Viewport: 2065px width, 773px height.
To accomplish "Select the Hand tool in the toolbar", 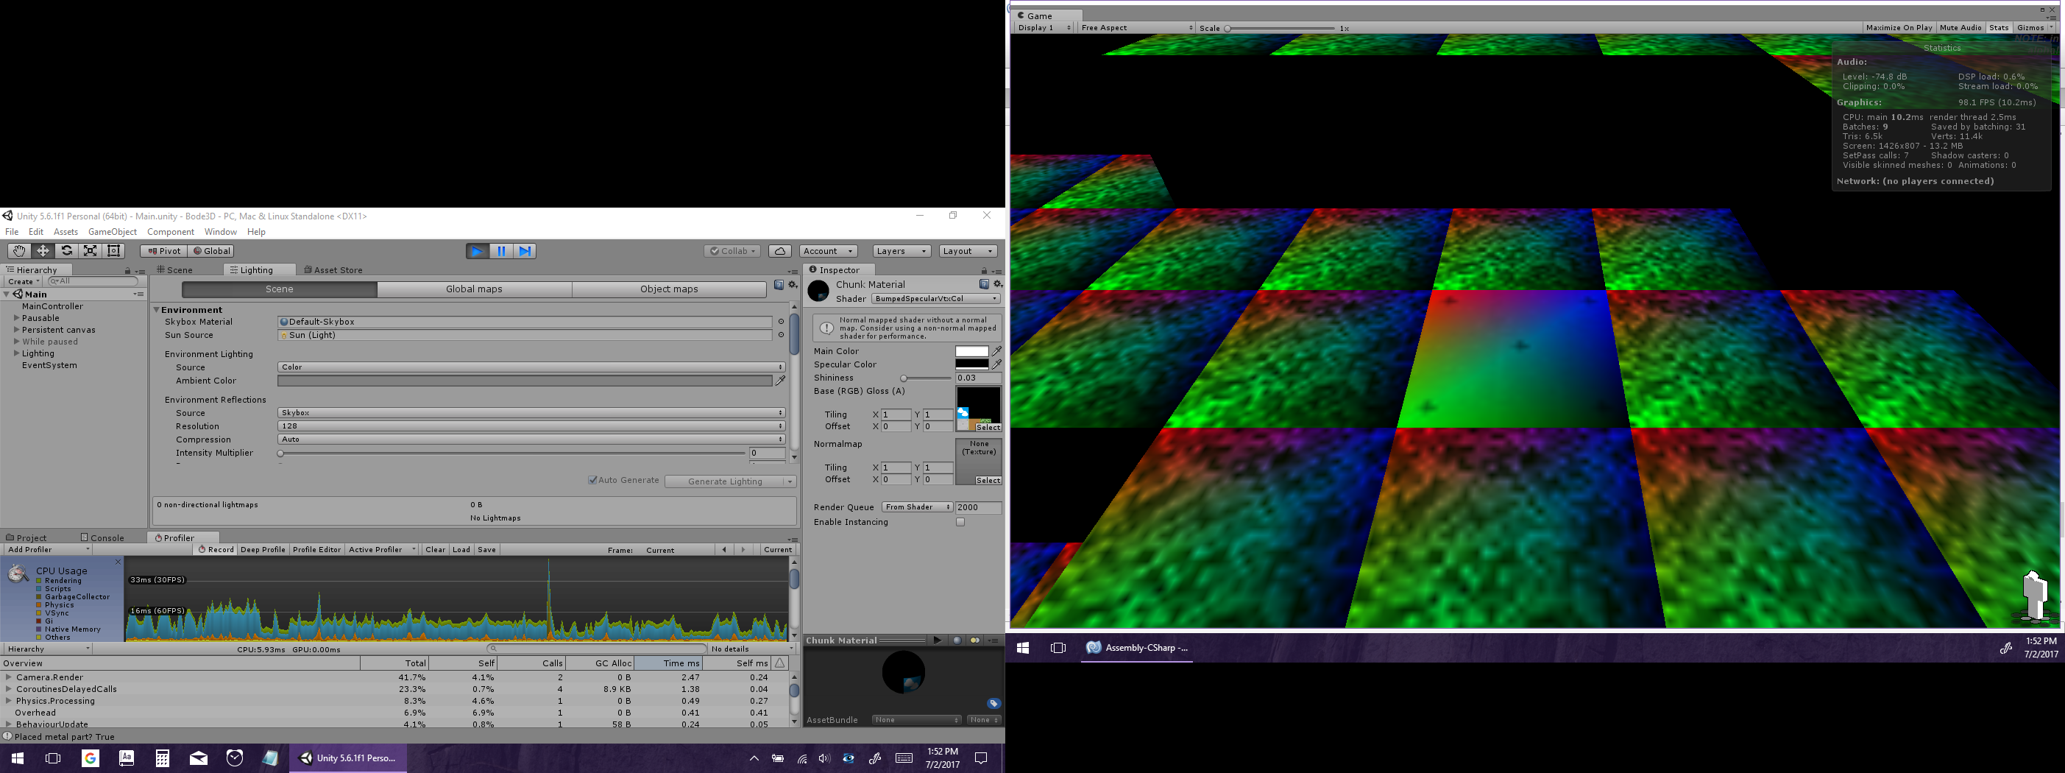I will 18,251.
